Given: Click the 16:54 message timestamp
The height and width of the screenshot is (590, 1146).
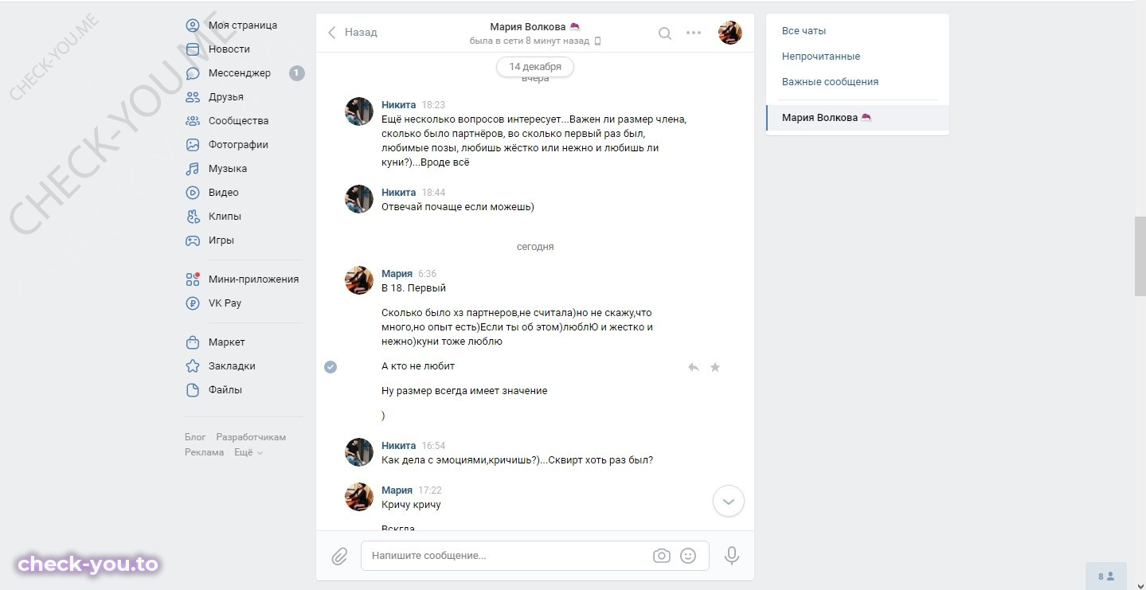Looking at the screenshot, I should pyautogui.click(x=433, y=446).
